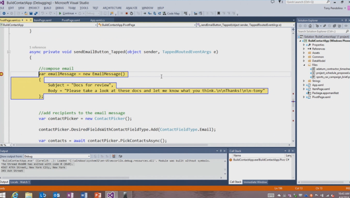Switch to the Immediate Window tab

pyautogui.click(x=255, y=182)
